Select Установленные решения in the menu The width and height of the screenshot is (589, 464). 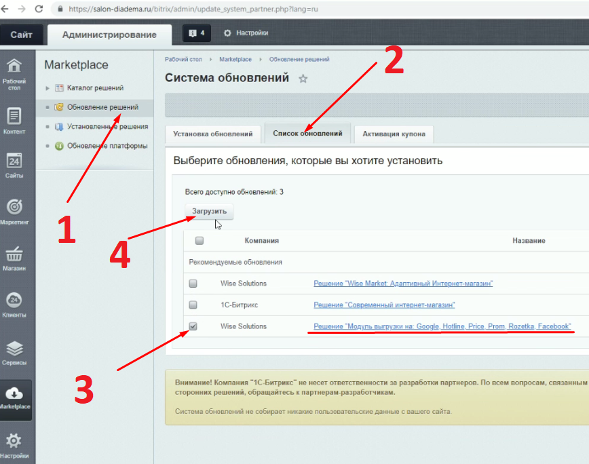pyautogui.click(x=107, y=126)
